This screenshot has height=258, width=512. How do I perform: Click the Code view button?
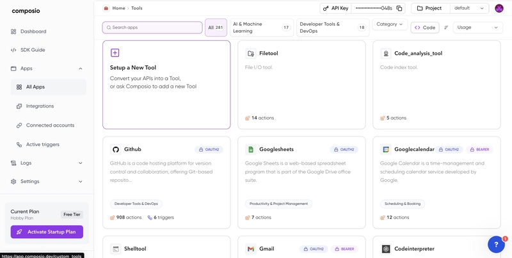tap(425, 28)
